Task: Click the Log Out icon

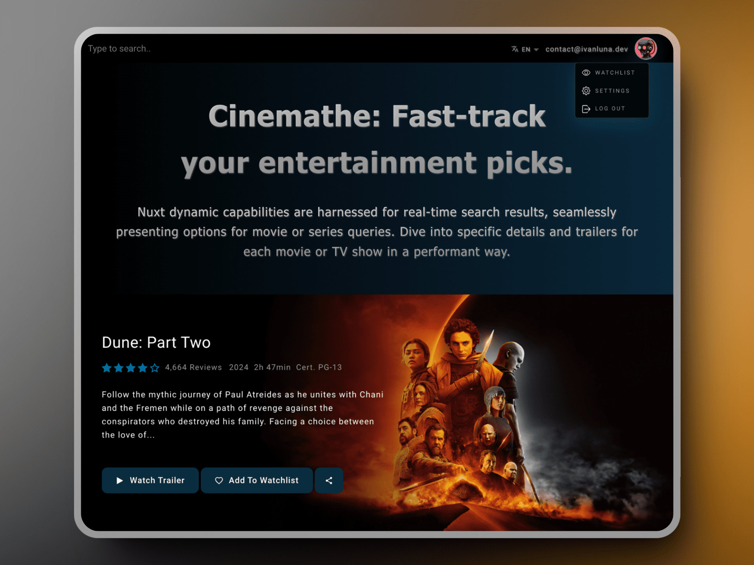Action: click(587, 109)
